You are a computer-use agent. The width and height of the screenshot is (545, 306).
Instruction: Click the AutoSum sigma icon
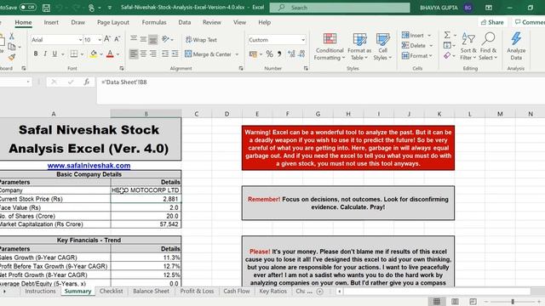pyautogui.click(x=447, y=35)
